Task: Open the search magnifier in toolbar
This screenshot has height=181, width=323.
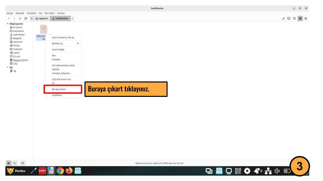Action: pyautogui.click(x=294, y=18)
